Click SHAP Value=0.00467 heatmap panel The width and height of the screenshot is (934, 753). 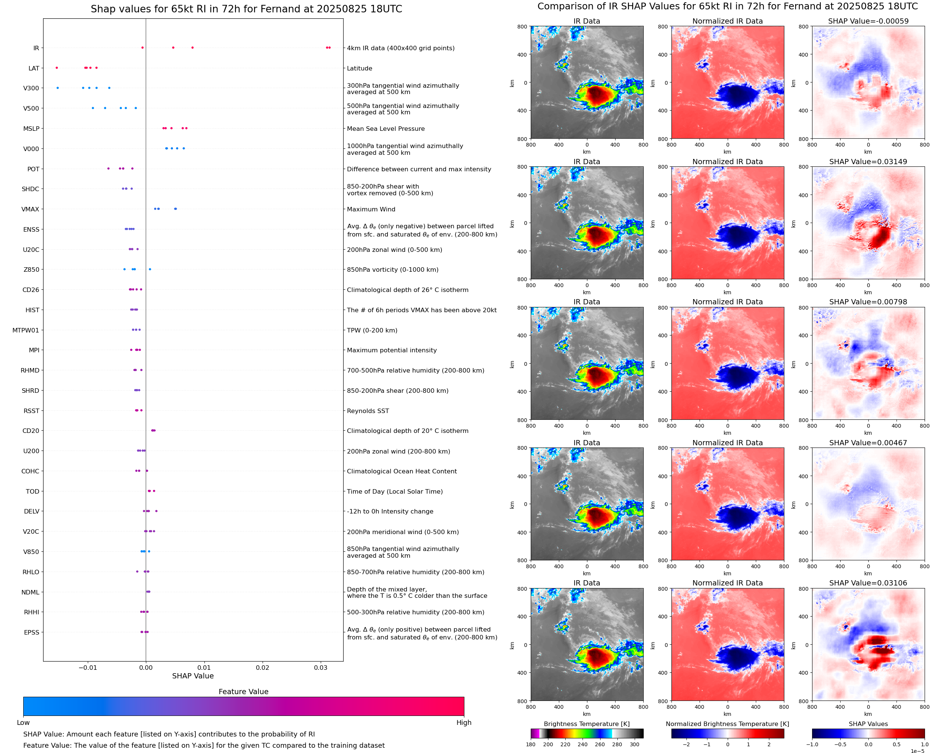pos(868,504)
